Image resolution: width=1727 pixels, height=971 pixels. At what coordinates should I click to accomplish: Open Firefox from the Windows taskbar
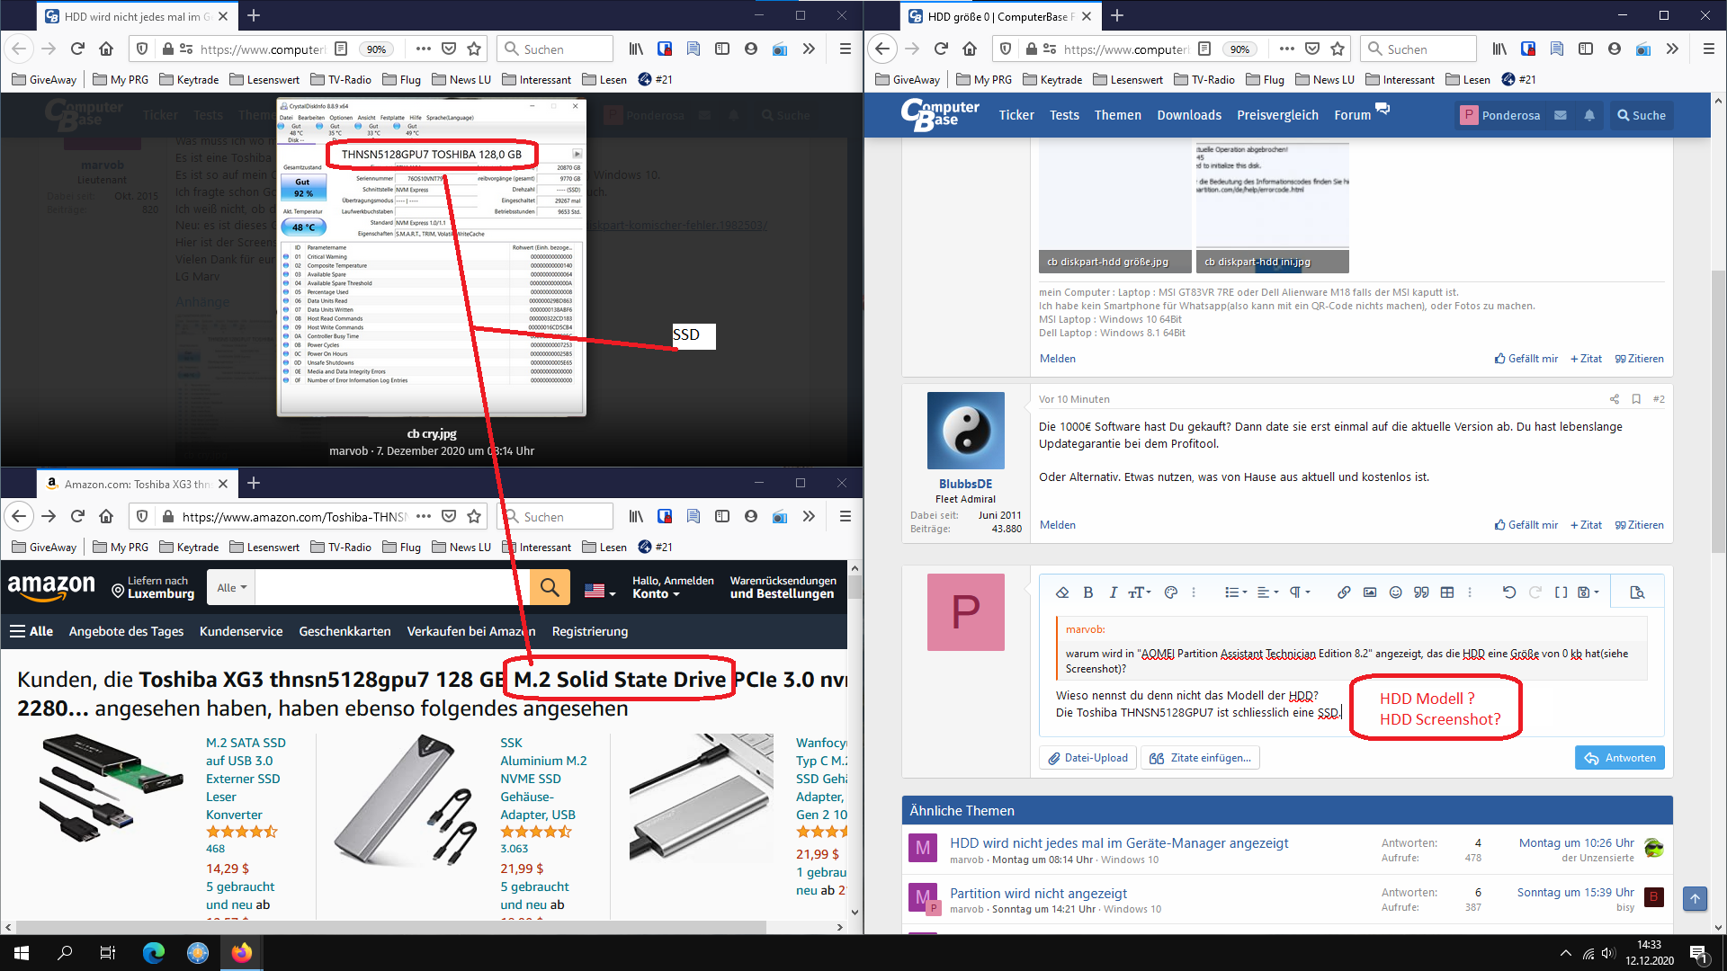click(242, 953)
